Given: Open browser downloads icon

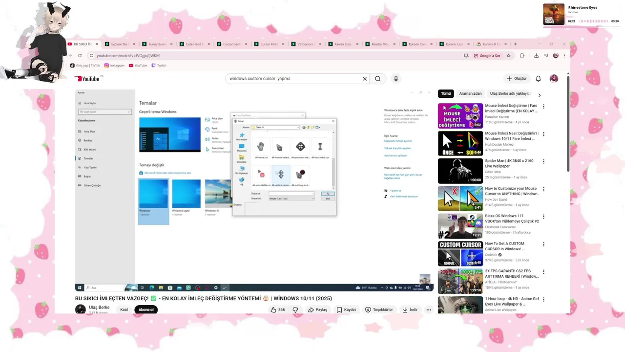Looking at the screenshot, I should click(x=536, y=56).
